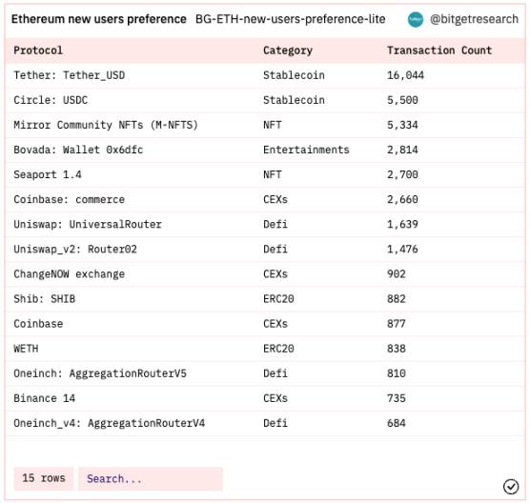Click the 2,660 transaction count value

402,200
